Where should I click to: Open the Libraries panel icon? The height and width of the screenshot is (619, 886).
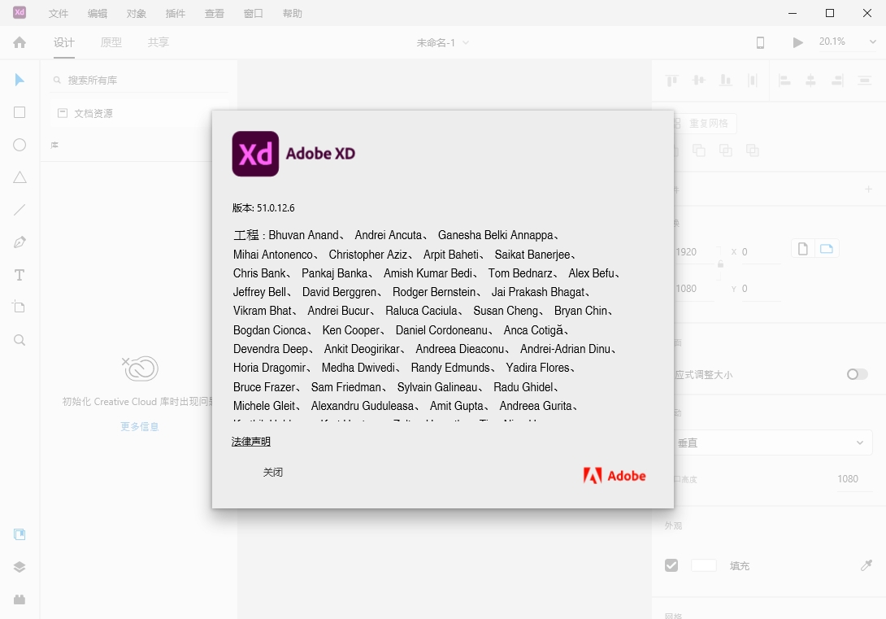click(x=20, y=534)
